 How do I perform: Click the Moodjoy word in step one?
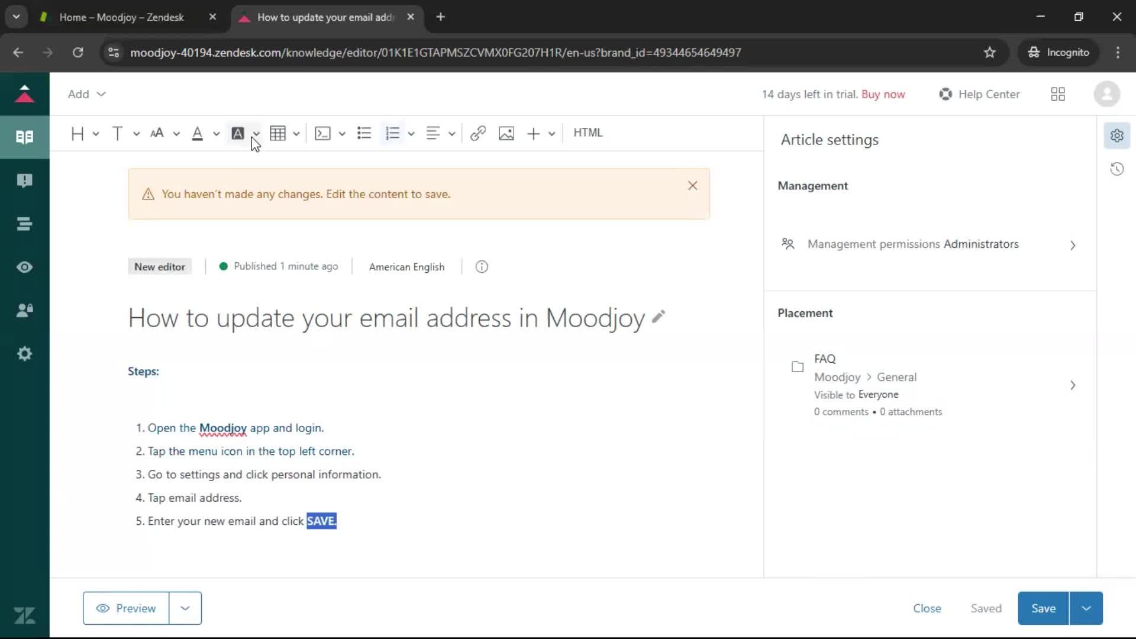point(223,428)
